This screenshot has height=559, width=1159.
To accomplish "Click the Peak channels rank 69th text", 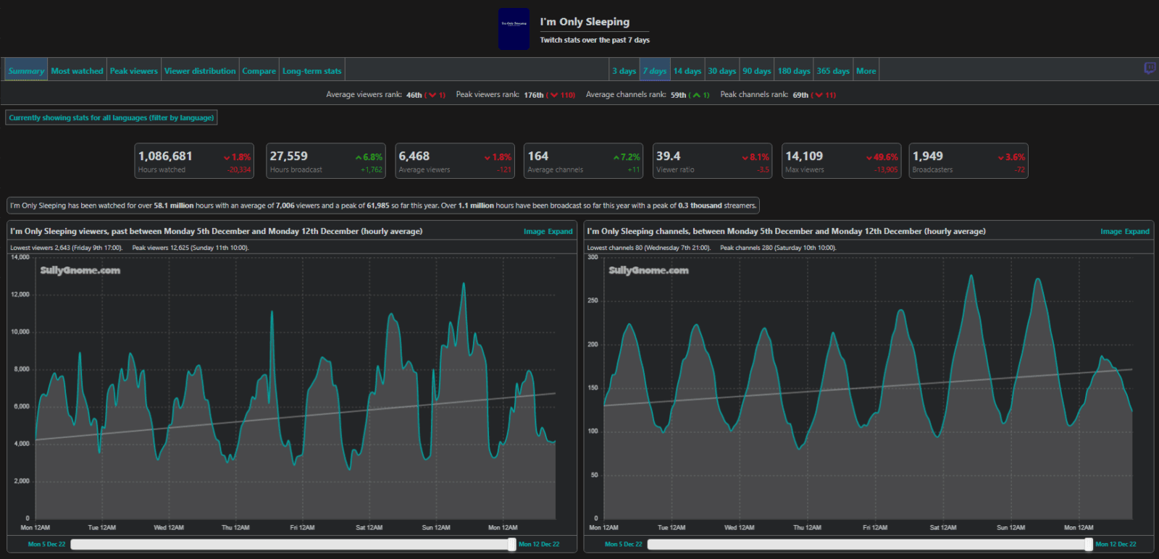I will [x=777, y=95].
